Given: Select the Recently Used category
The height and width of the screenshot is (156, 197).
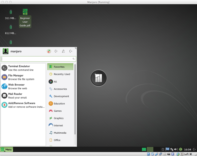Looking at the screenshot, I should coord(60,74).
